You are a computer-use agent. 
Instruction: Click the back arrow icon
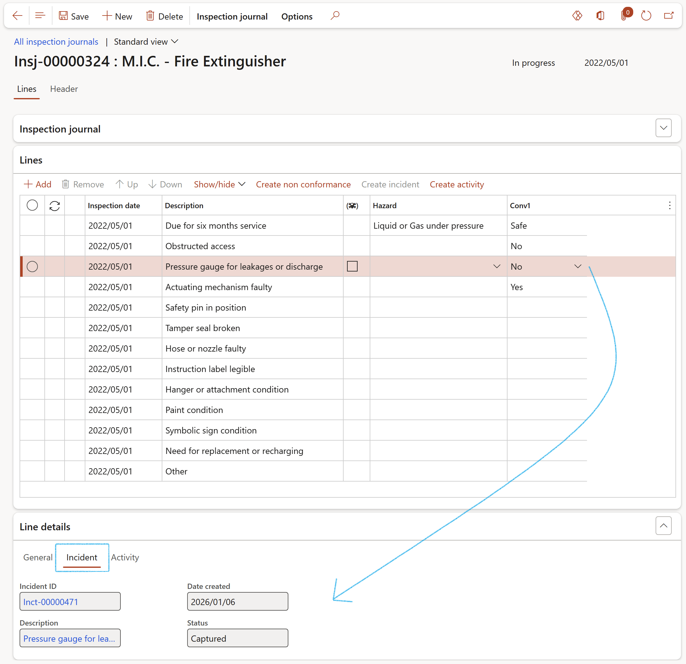click(17, 16)
